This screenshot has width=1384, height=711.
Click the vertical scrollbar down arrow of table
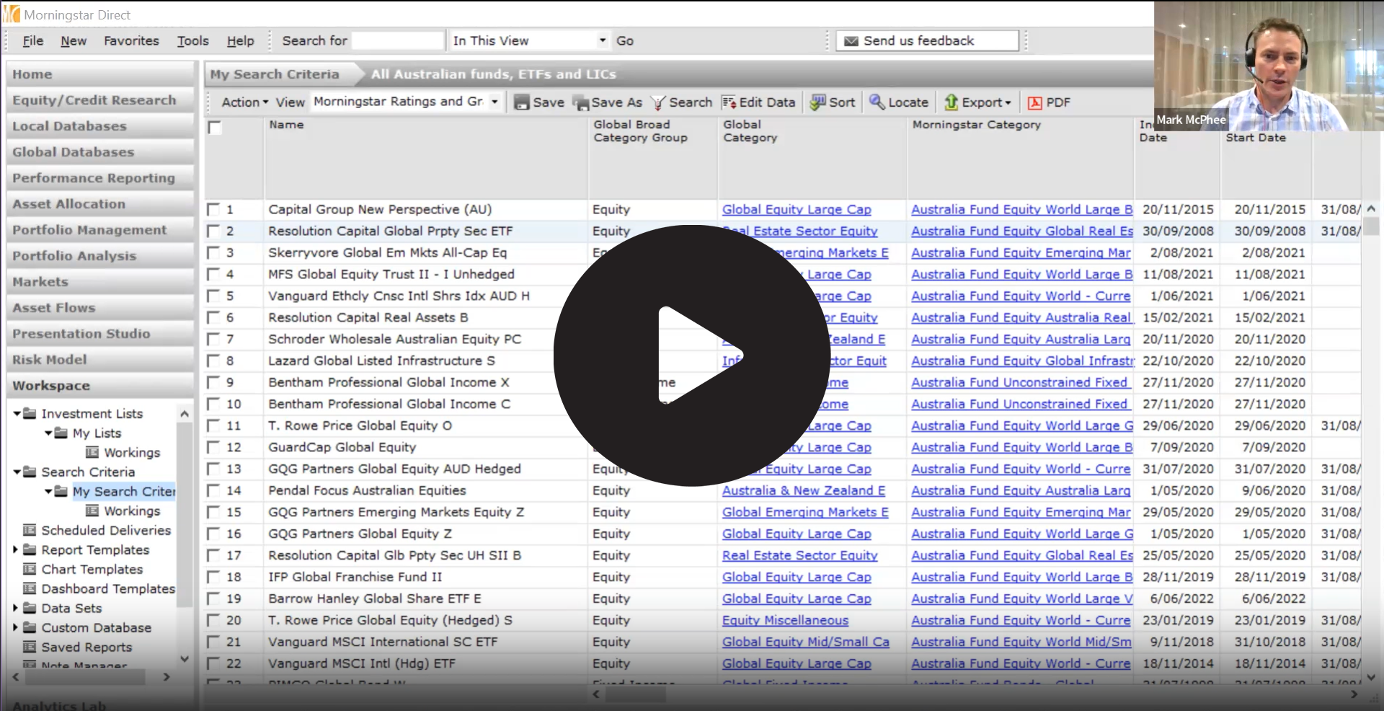coord(1371,677)
